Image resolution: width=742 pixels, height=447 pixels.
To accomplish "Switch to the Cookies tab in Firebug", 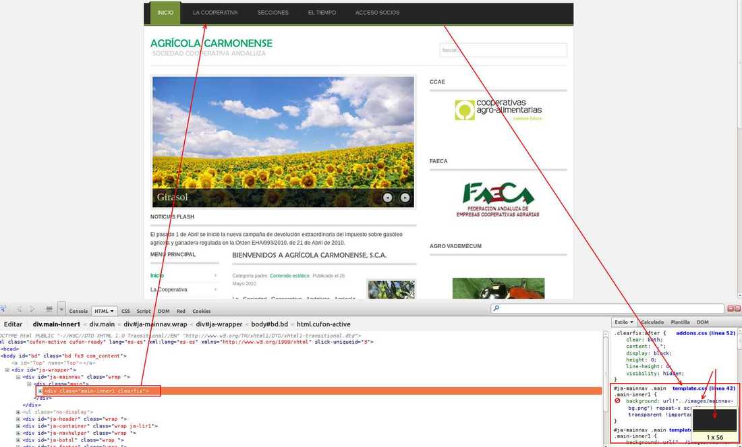I will [x=202, y=311].
